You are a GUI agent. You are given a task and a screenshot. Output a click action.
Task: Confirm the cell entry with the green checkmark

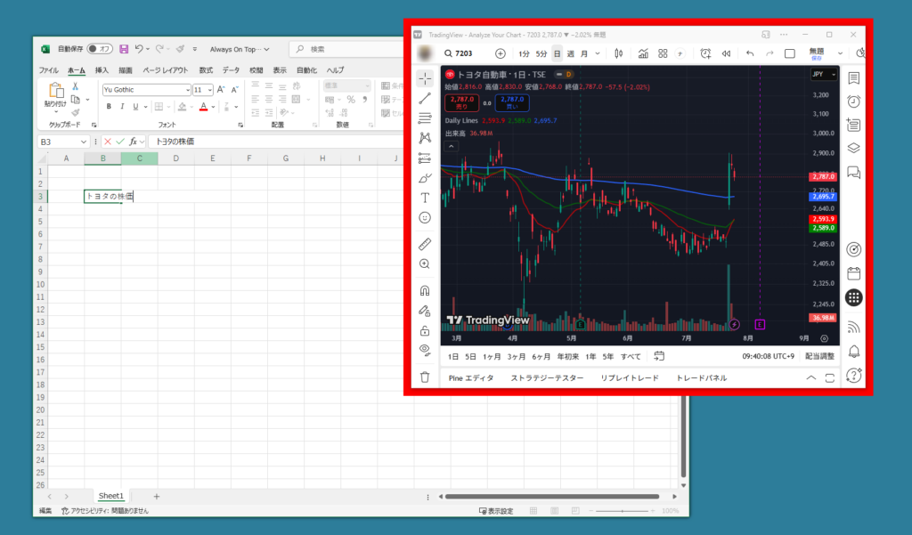tap(120, 142)
